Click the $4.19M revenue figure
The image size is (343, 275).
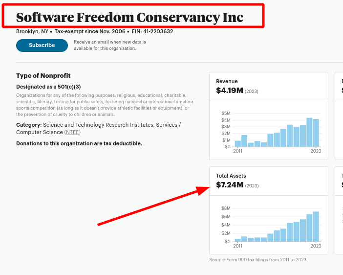click(x=229, y=91)
